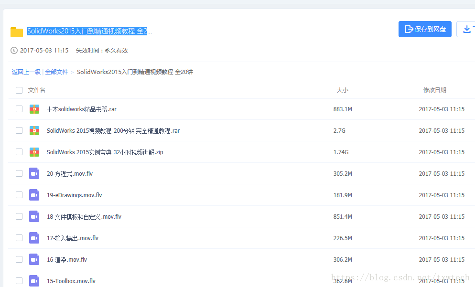This screenshot has width=475, height=287.
Task: Click the 883.1M size value
Action: 343,109
